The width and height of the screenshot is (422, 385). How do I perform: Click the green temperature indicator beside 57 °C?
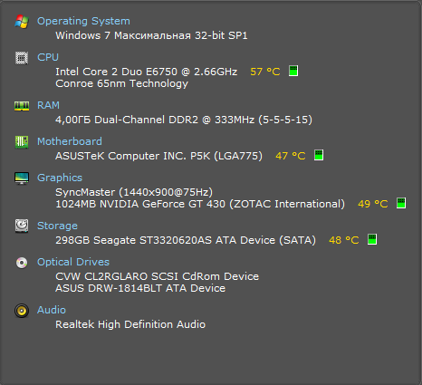(293, 71)
